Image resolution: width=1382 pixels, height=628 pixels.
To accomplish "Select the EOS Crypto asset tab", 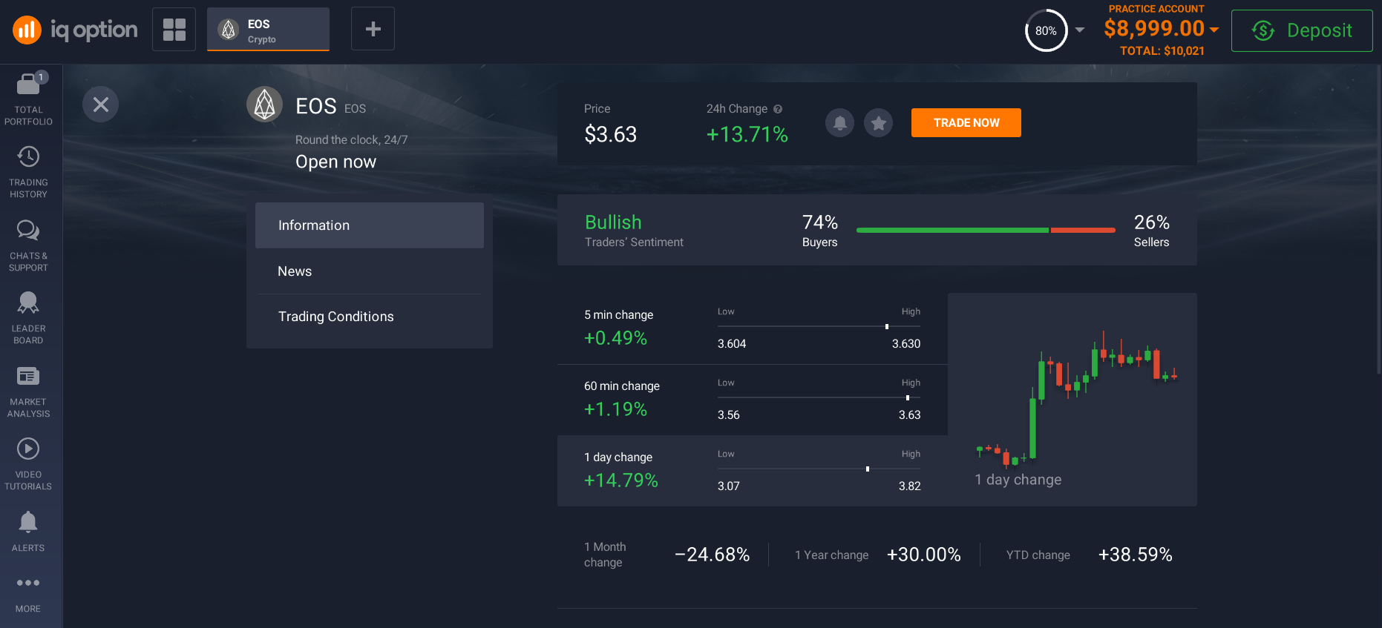I will point(268,30).
